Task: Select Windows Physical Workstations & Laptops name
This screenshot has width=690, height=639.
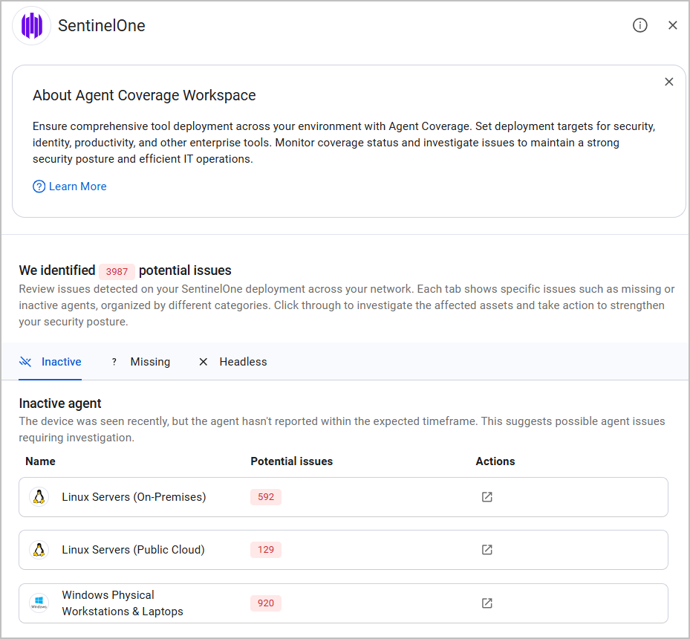Action: tap(123, 603)
